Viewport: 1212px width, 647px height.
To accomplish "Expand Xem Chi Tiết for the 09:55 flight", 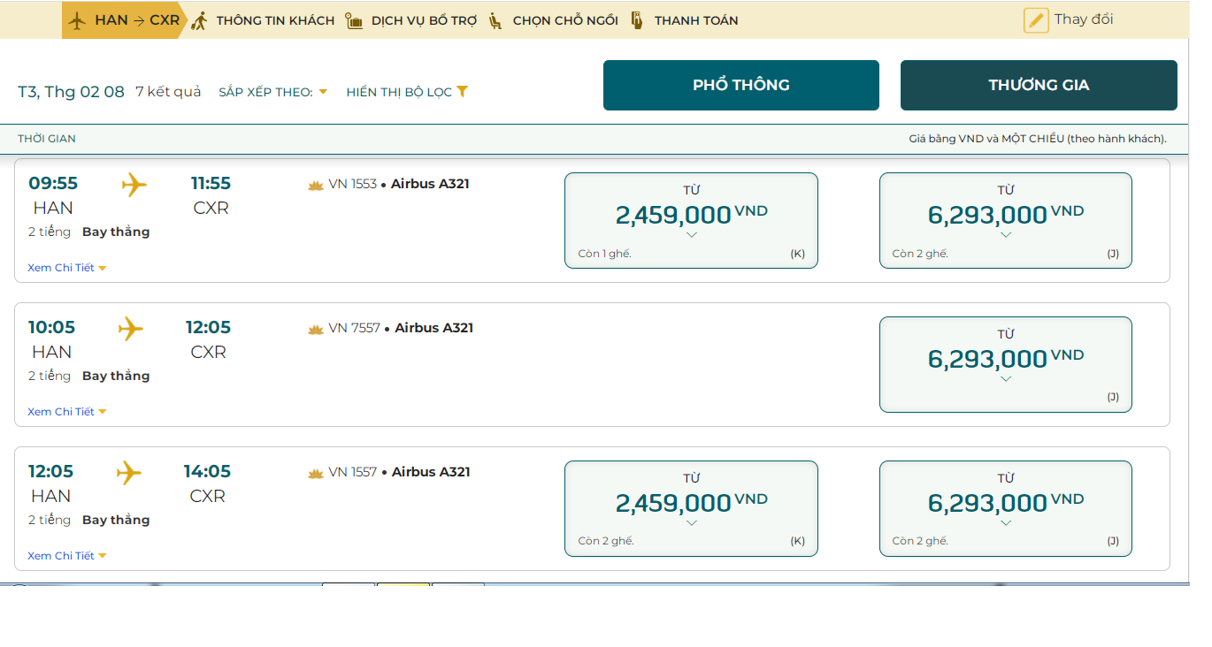I will pyautogui.click(x=66, y=268).
